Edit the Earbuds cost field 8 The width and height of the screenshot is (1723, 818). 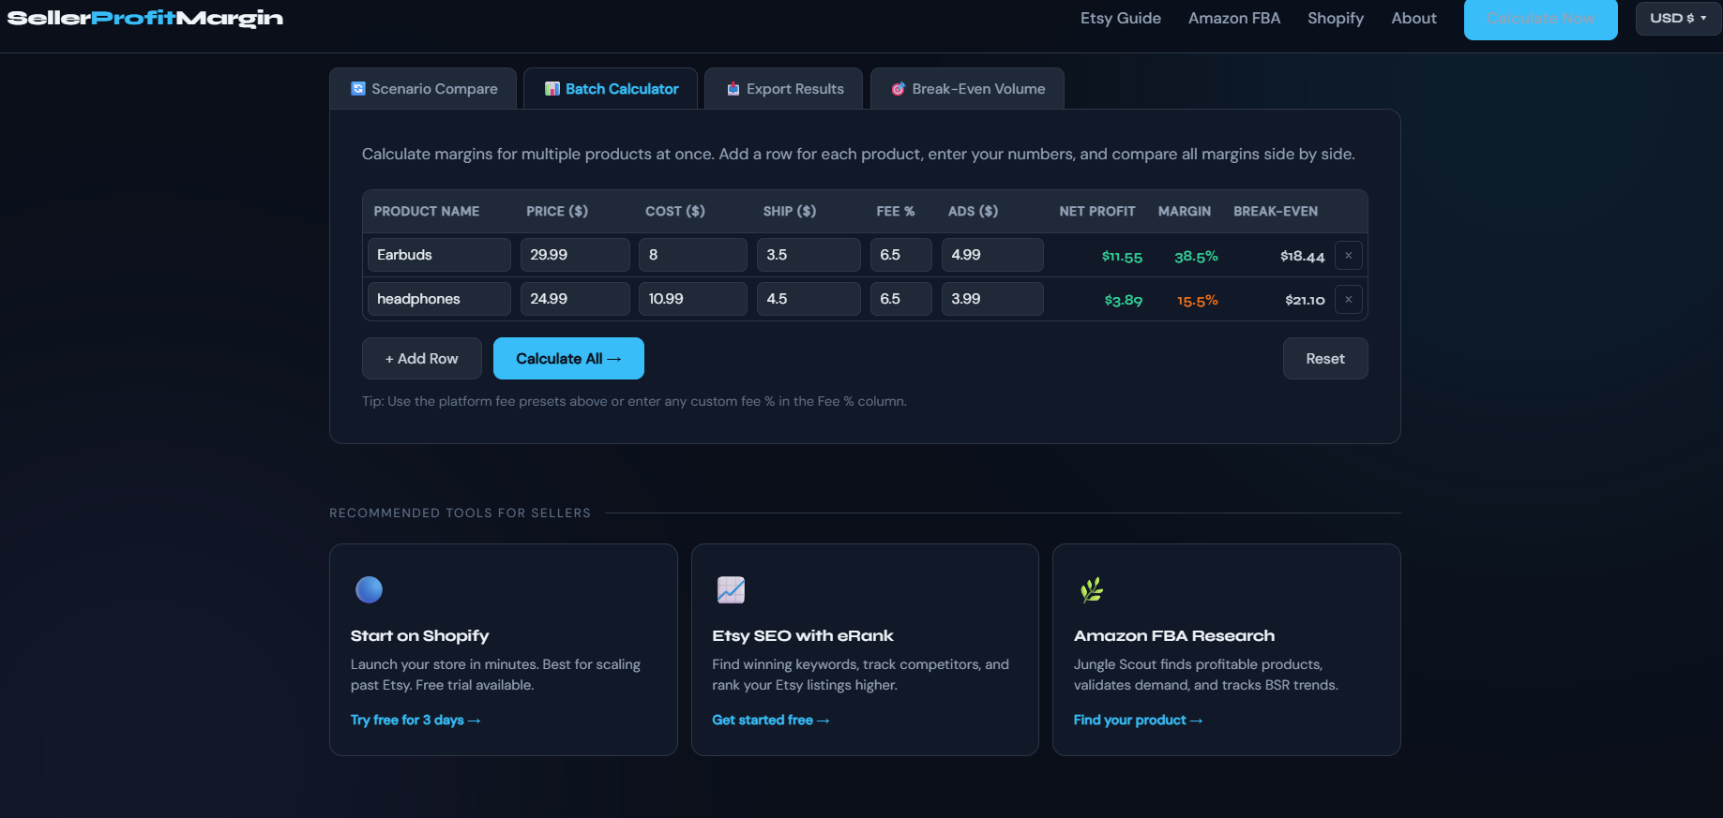(693, 255)
